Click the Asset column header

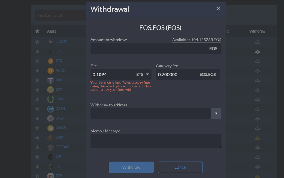51,31
